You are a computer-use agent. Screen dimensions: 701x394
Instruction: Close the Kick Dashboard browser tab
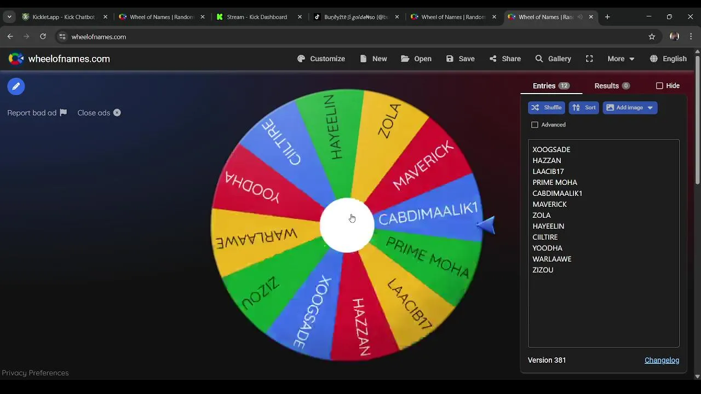coord(300,17)
